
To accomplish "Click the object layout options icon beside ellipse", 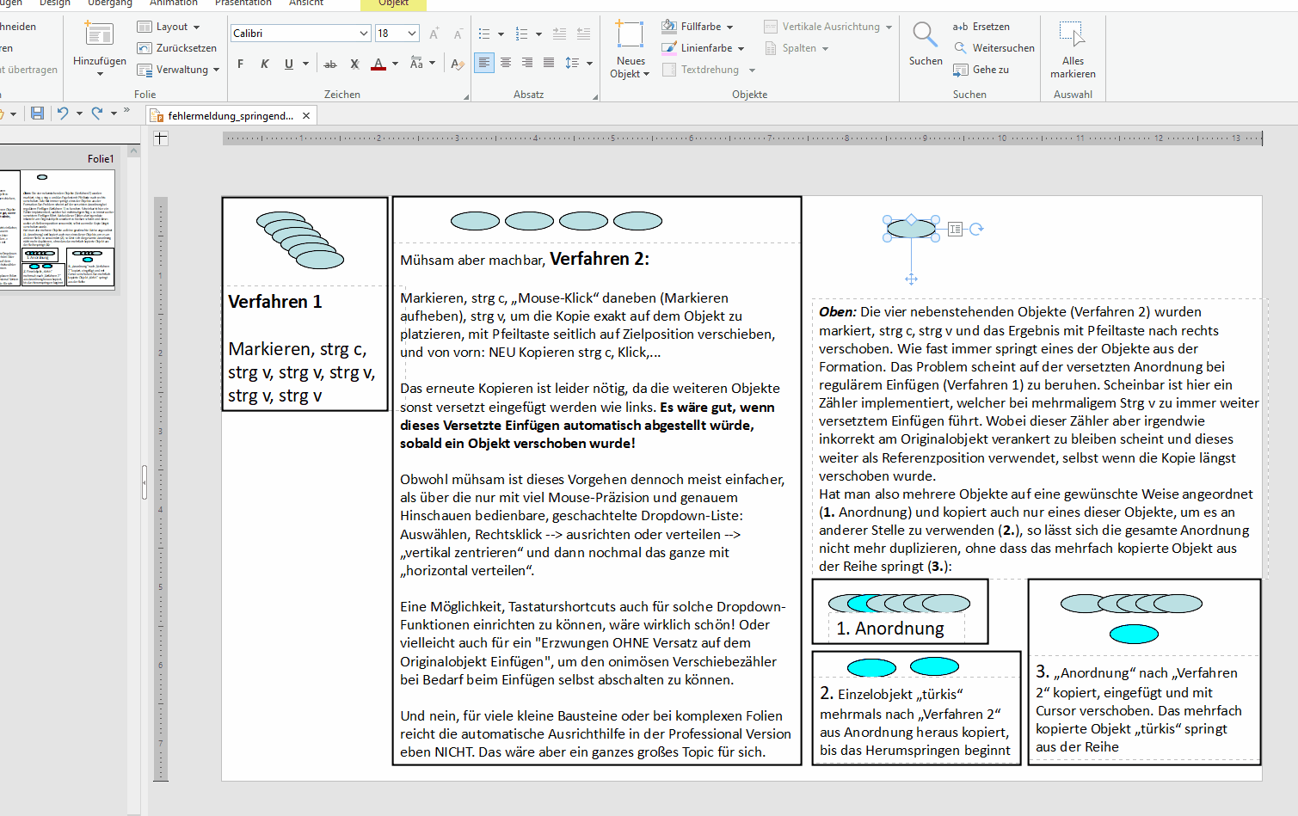I will tap(955, 229).
